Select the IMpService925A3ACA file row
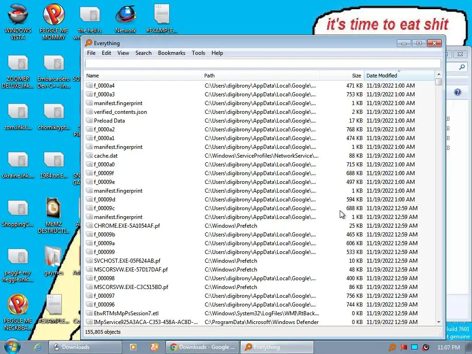This screenshot has width=472, height=354. [260, 322]
